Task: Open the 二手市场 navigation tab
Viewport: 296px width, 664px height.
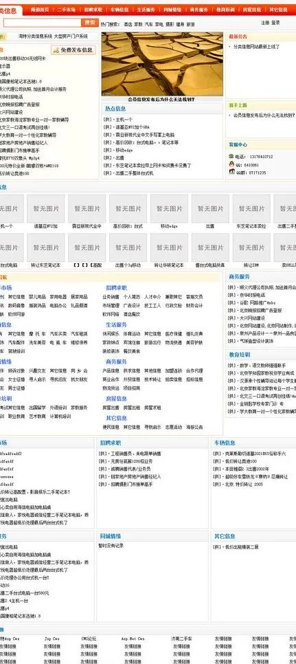Action: pos(67,10)
